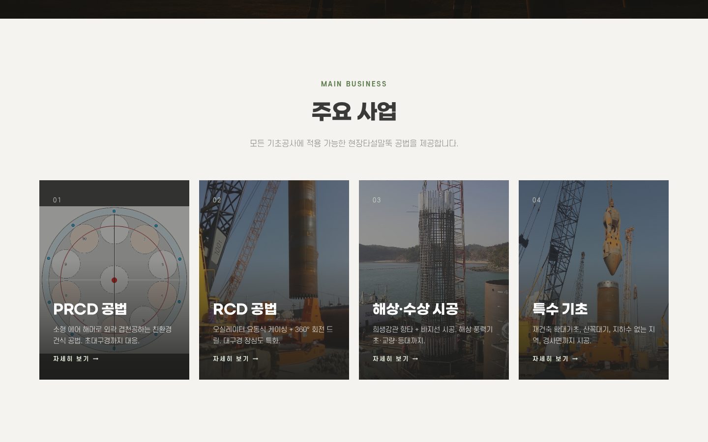Click the 주요 사업 heading
The width and height of the screenshot is (708, 442).
pos(354,111)
